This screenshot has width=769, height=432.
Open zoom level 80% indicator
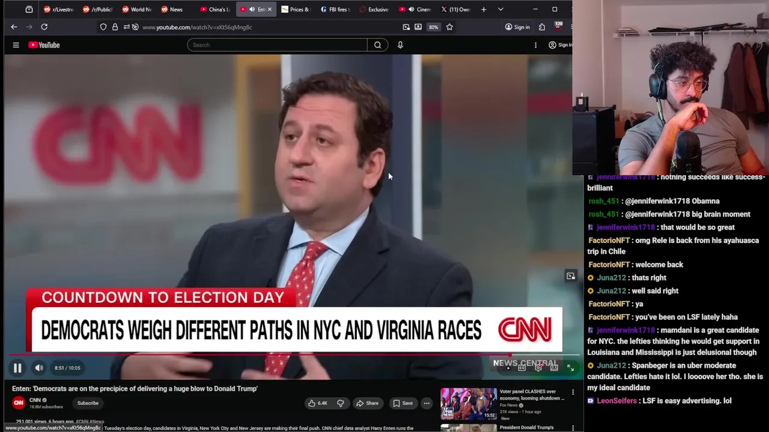coord(433,27)
